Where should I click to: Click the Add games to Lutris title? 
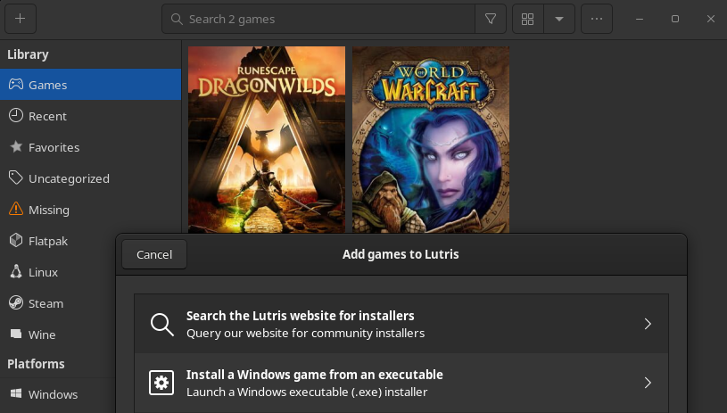[x=401, y=254]
